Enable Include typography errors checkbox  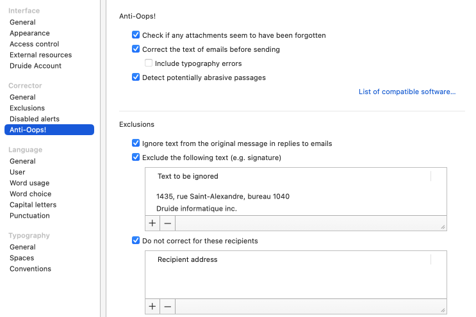click(149, 63)
